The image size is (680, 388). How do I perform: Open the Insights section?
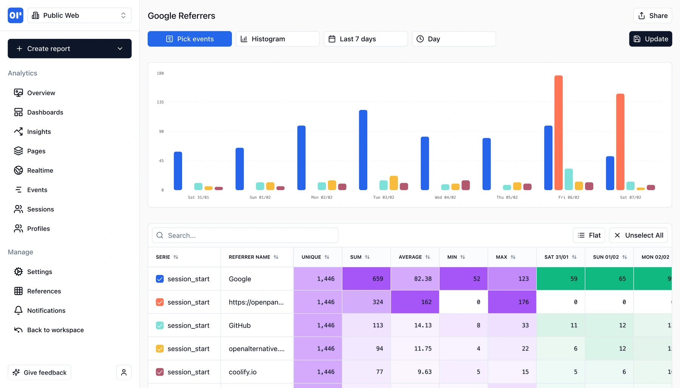coord(39,132)
